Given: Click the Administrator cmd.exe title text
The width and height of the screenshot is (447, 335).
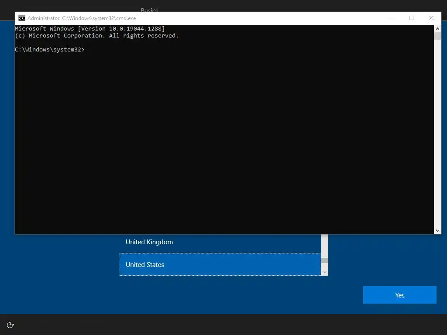Looking at the screenshot, I should tap(82, 18).
